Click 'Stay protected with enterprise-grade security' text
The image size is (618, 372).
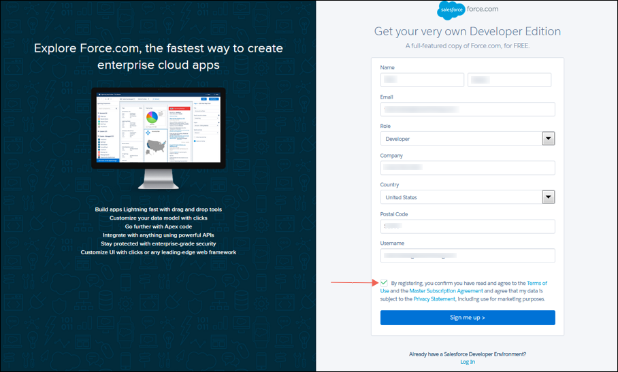[x=159, y=243]
